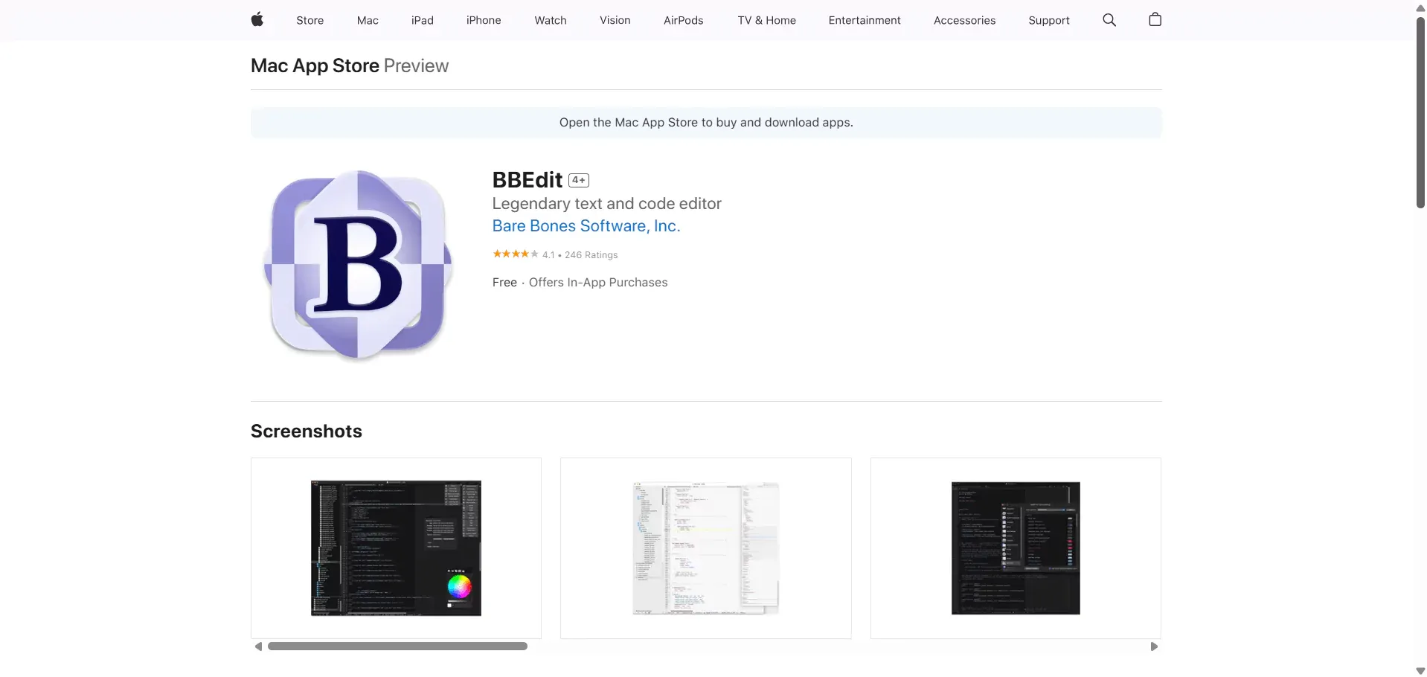Click the Mac App Store Preview heading
Screen dimensions: 1427x677
click(350, 65)
